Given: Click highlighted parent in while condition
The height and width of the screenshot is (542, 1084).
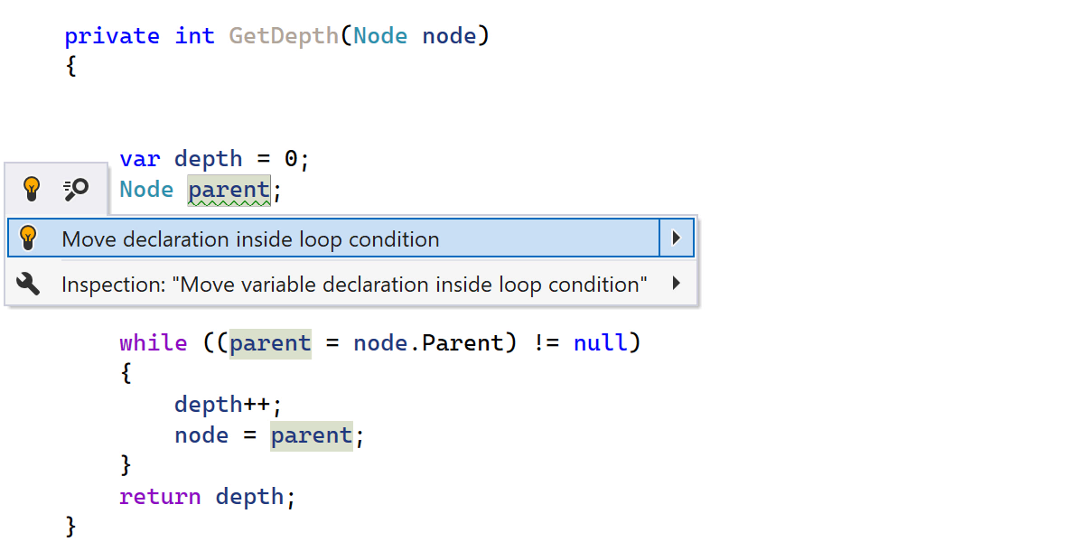Looking at the screenshot, I should (270, 343).
